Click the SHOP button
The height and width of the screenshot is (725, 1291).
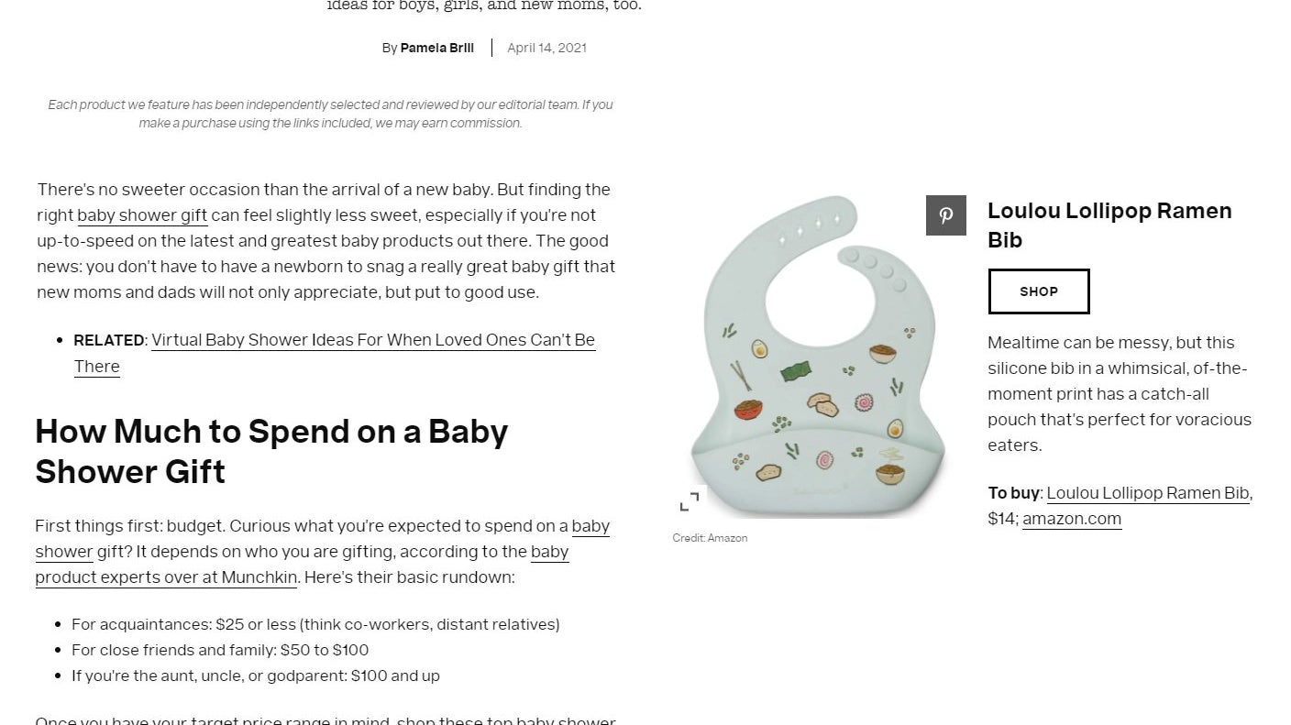coord(1038,291)
